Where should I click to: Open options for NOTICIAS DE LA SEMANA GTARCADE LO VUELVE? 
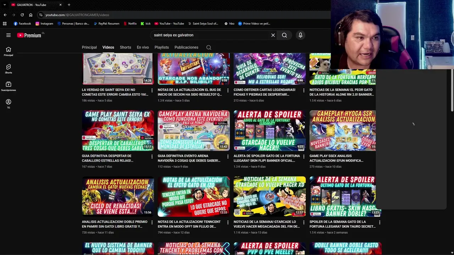[x=304, y=222]
